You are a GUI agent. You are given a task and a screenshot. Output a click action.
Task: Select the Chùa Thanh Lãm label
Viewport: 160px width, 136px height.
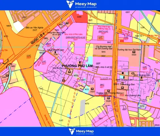[x=55, y=50]
